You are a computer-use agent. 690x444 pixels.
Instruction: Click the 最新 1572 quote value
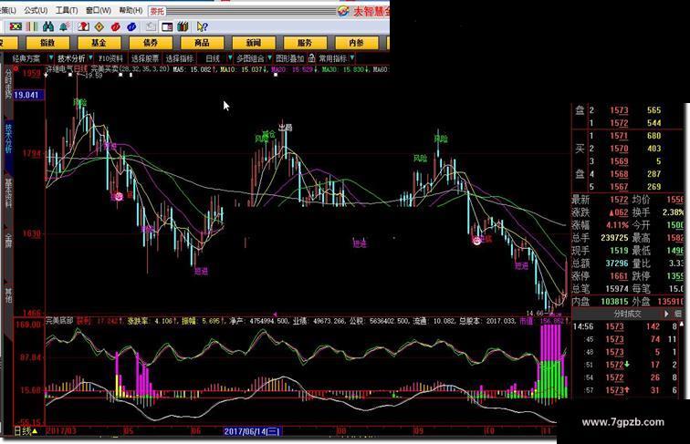point(619,200)
